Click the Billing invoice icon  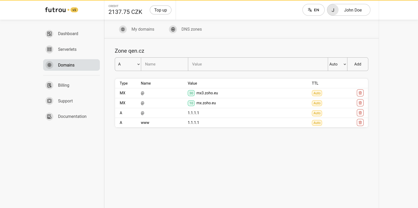click(x=49, y=85)
